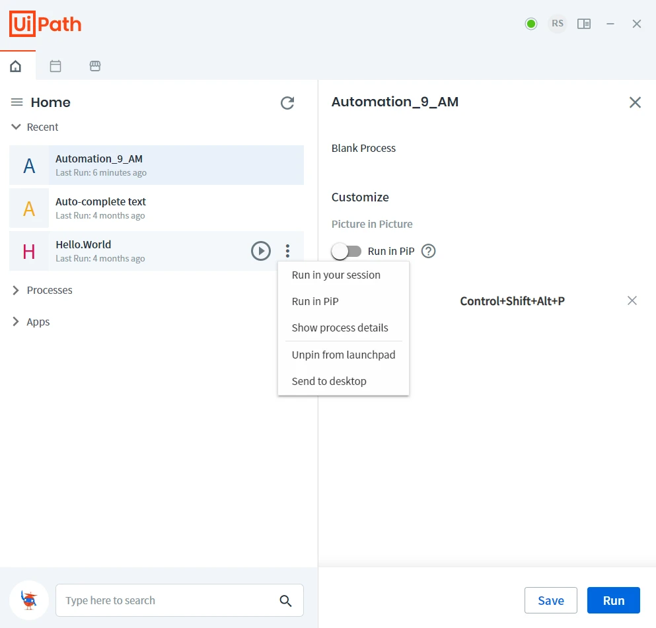This screenshot has width=656, height=628.
Task: Close the UiPath Assistant window
Action: point(637,24)
